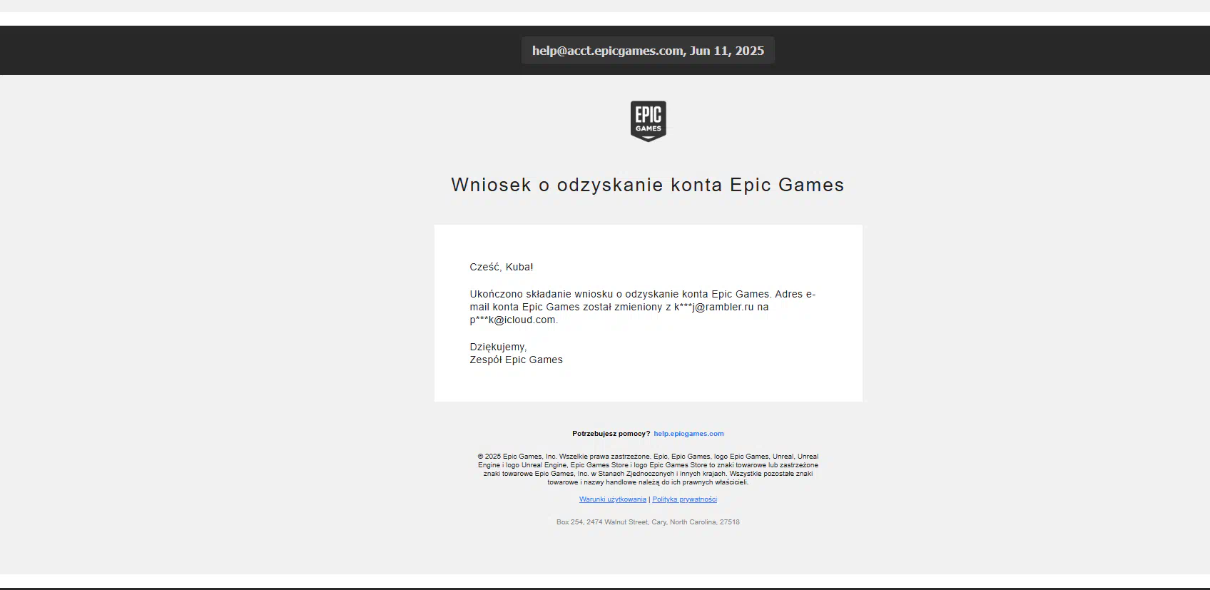Click the sentence beginning Ukończono składanie wniosku

[x=643, y=307]
